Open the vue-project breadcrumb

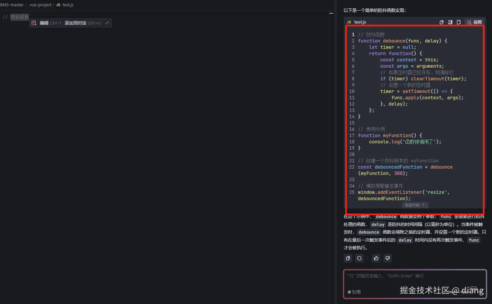[40, 5]
